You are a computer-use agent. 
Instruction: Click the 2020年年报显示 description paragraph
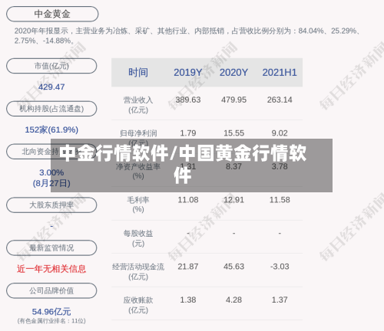(188, 36)
